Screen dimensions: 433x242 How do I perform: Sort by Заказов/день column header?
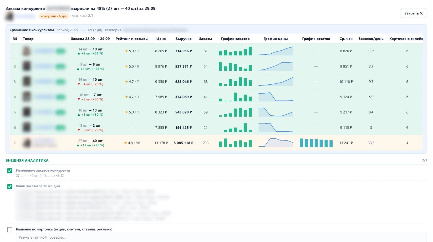click(x=371, y=39)
